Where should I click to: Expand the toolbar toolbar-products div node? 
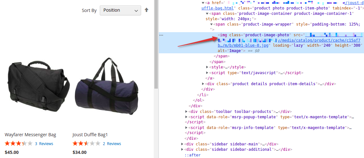click(x=186, y=111)
